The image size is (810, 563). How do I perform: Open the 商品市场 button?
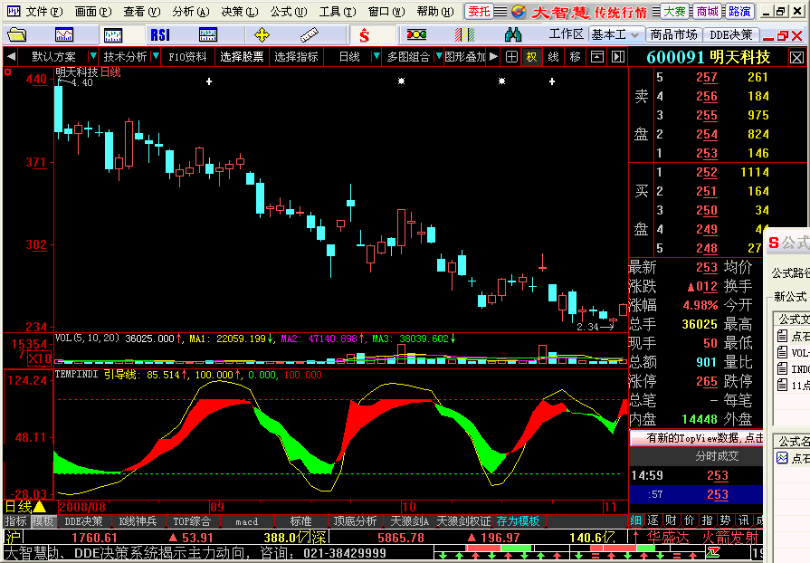coord(673,35)
